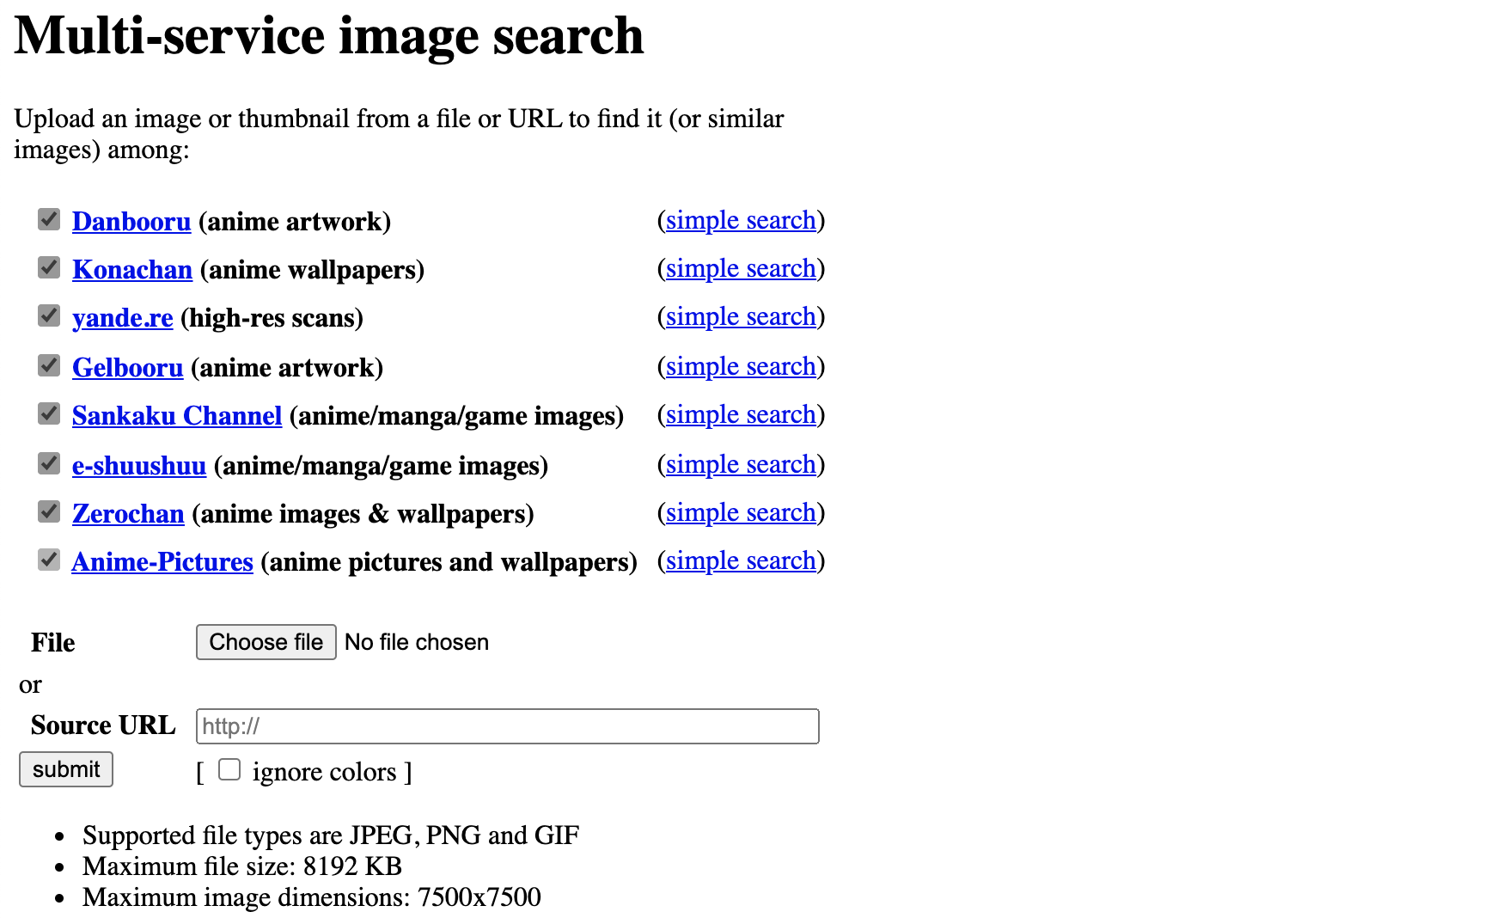This screenshot has height=918, width=1490.
Task: Click the Choose file button
Action: tap(266, 642)
